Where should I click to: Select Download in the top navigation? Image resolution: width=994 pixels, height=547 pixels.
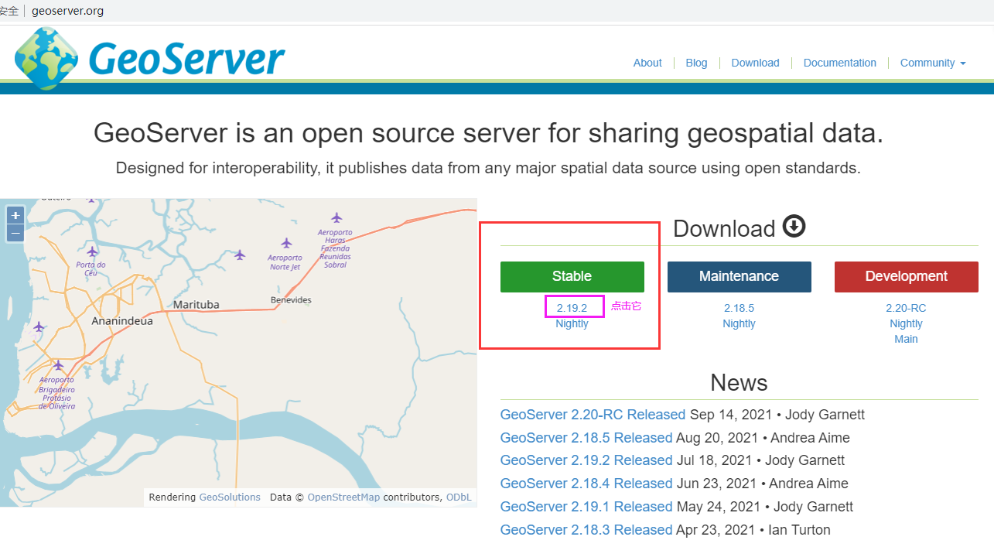(x=755, y=63)
